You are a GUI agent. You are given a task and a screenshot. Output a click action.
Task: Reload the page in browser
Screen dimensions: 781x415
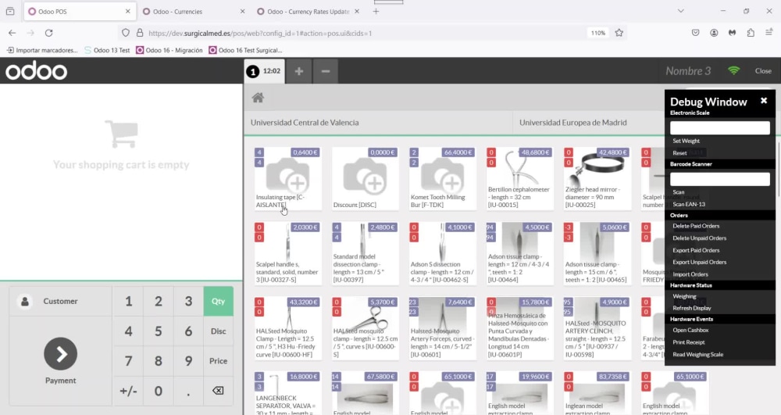click(48, 33)
